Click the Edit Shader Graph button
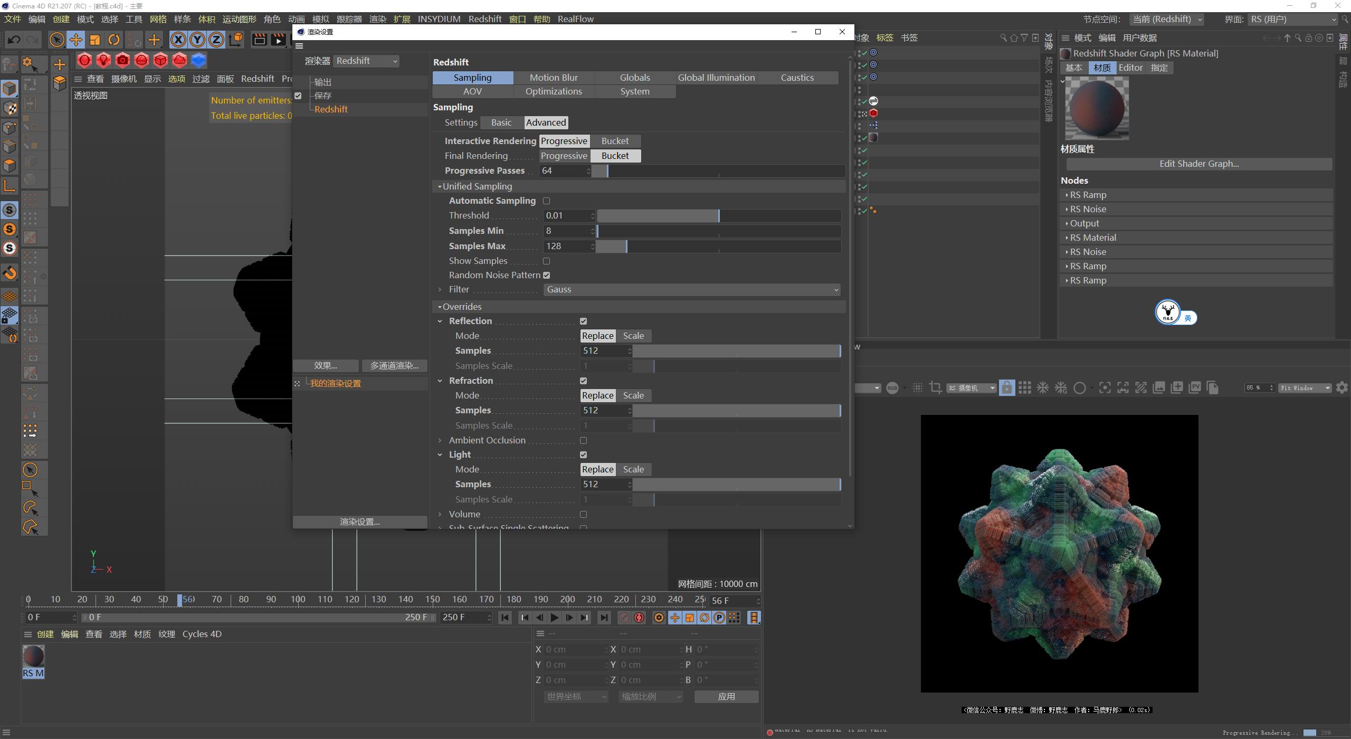The height and width of the screenshot is (739, 1351). click(x=1198, y=164)
